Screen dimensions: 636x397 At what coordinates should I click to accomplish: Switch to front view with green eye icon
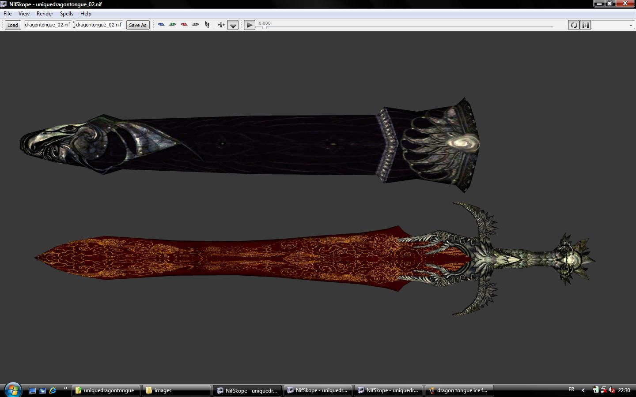(173, 25)
